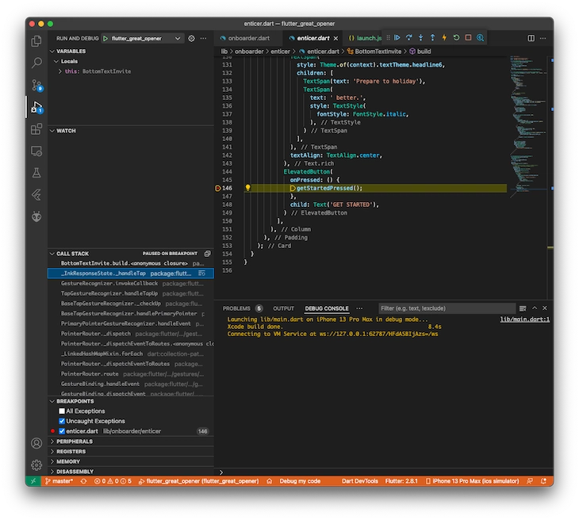Open Source Control view in activity bar
Image resolution: width=579 pixels, height=520 pixels.
36,86
